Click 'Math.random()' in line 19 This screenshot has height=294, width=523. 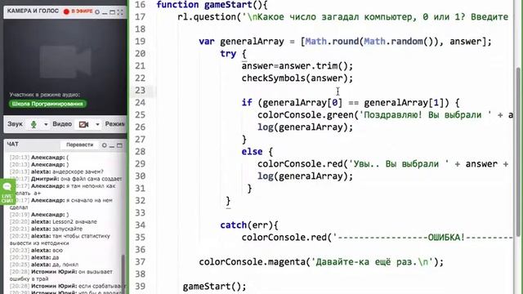399,42
